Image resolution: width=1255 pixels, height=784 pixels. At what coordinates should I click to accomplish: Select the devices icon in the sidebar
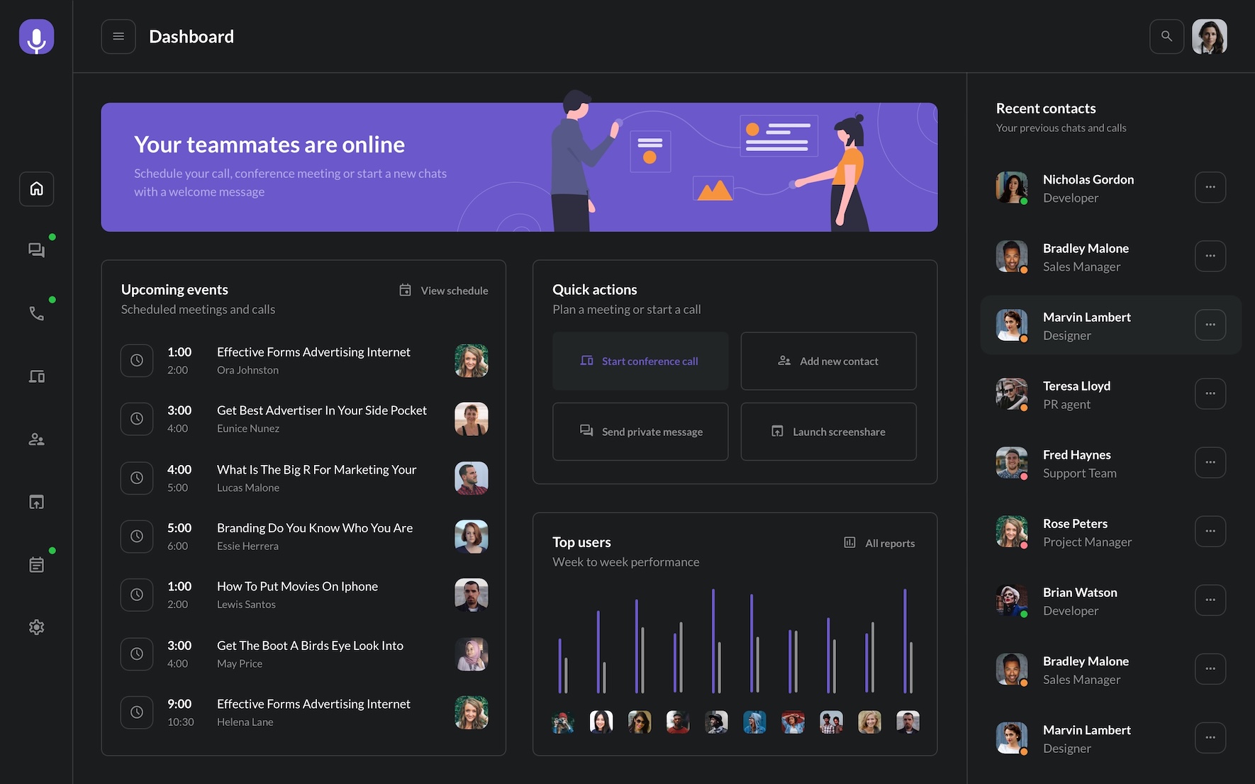(x=36, y=376)
